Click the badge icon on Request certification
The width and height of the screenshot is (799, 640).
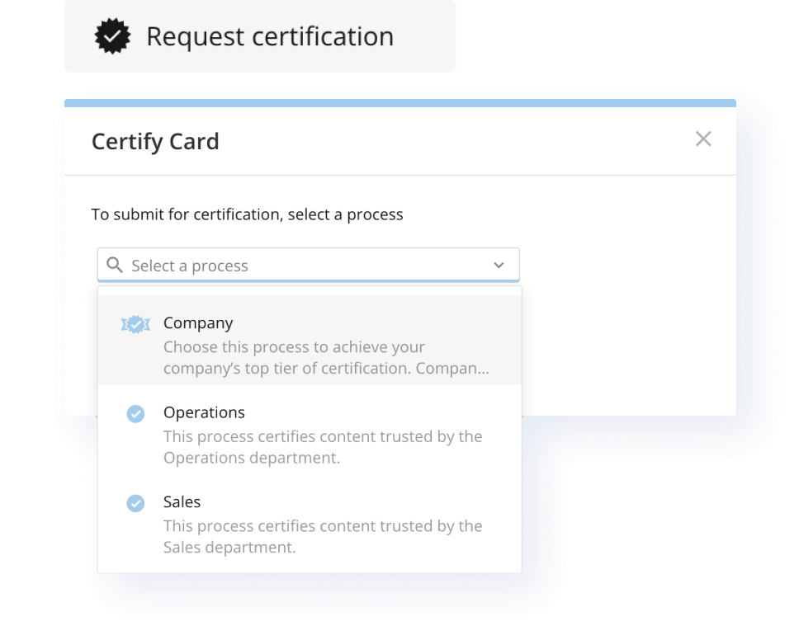113,36
